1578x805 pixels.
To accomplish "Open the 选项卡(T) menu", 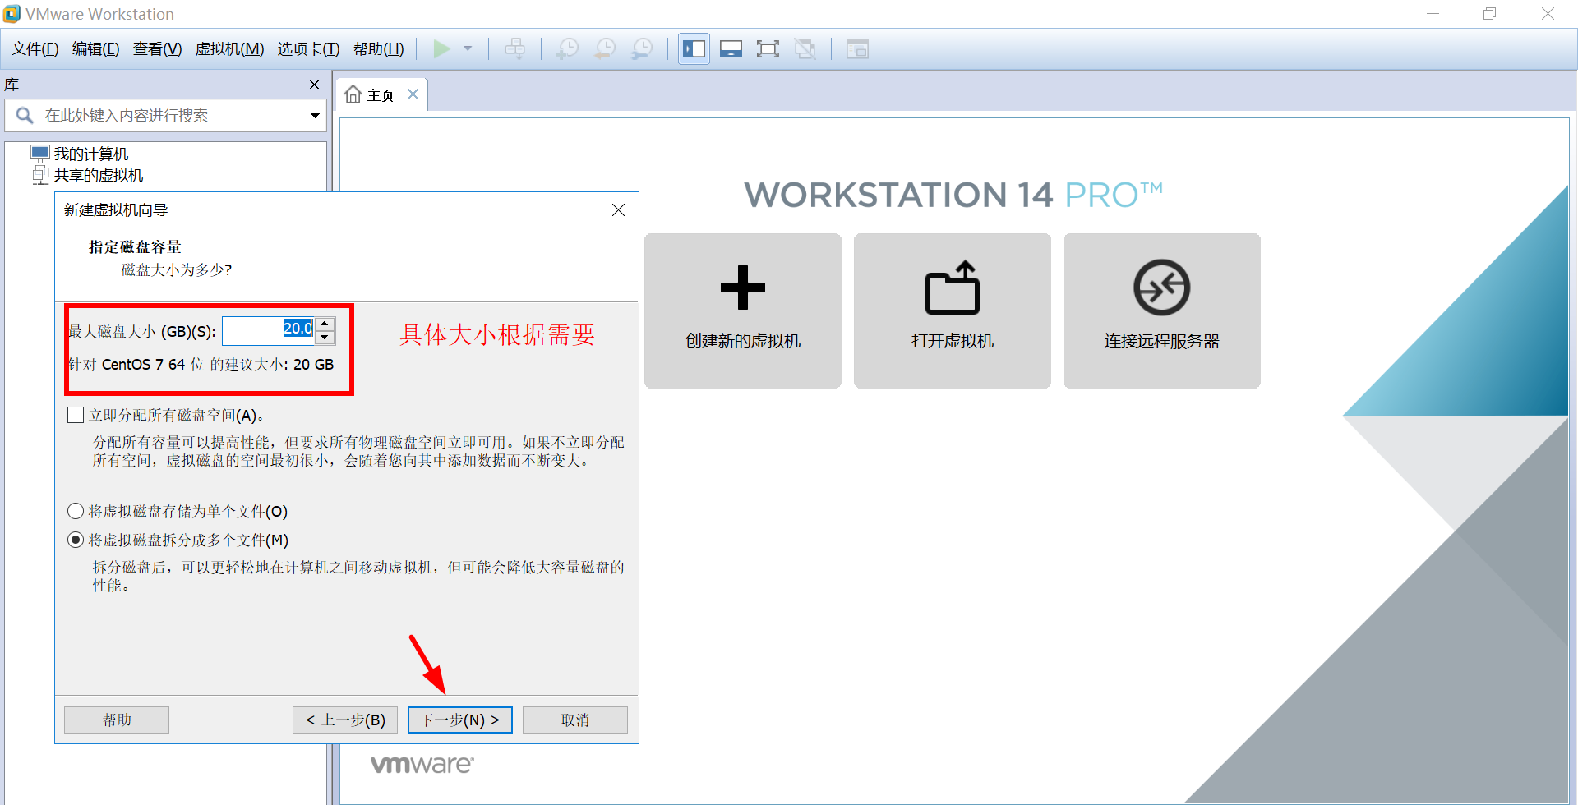I will [x=308, y=49].
